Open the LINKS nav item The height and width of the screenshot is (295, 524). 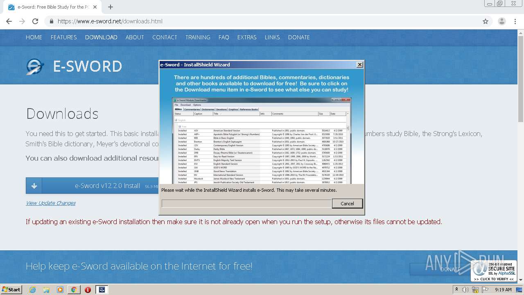click(272, 37)
